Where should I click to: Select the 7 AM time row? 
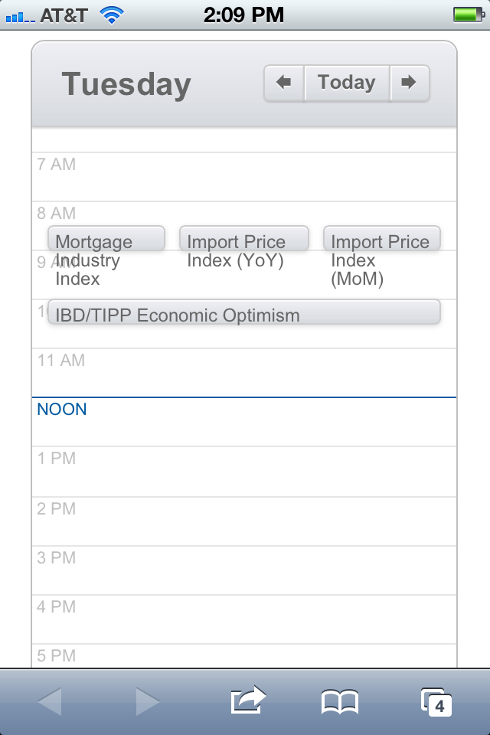244,177
